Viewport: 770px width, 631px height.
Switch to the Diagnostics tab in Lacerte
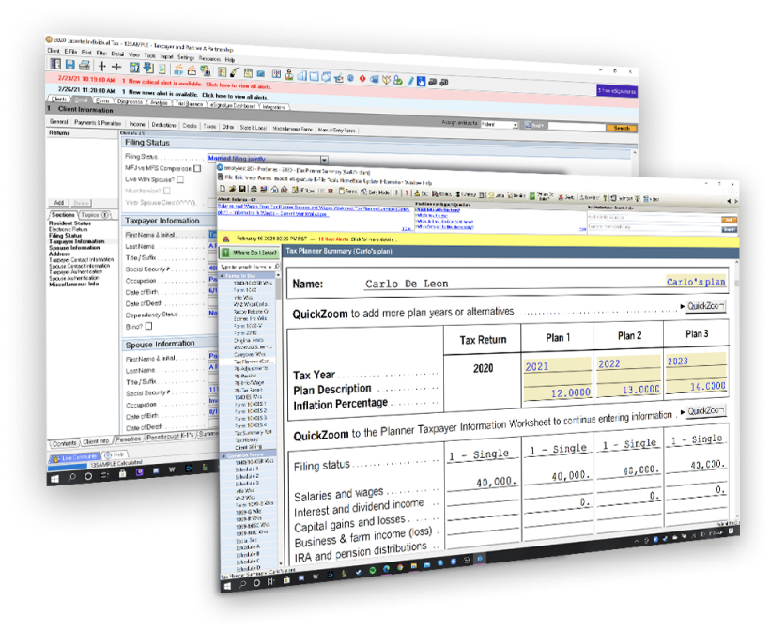pyautogui.click(x=130, y=101)
